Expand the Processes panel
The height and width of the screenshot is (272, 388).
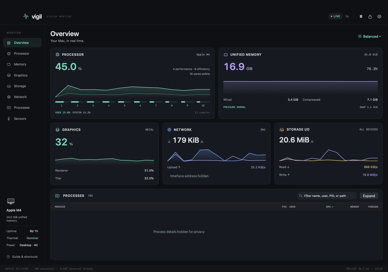click(x=369, y=196)
